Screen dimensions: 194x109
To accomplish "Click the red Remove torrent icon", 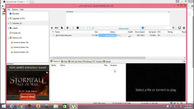I will click(67, 28).
